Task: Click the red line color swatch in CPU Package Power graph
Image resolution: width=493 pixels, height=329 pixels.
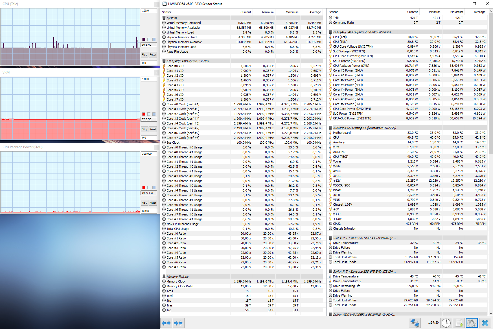Action: (144, 188)
